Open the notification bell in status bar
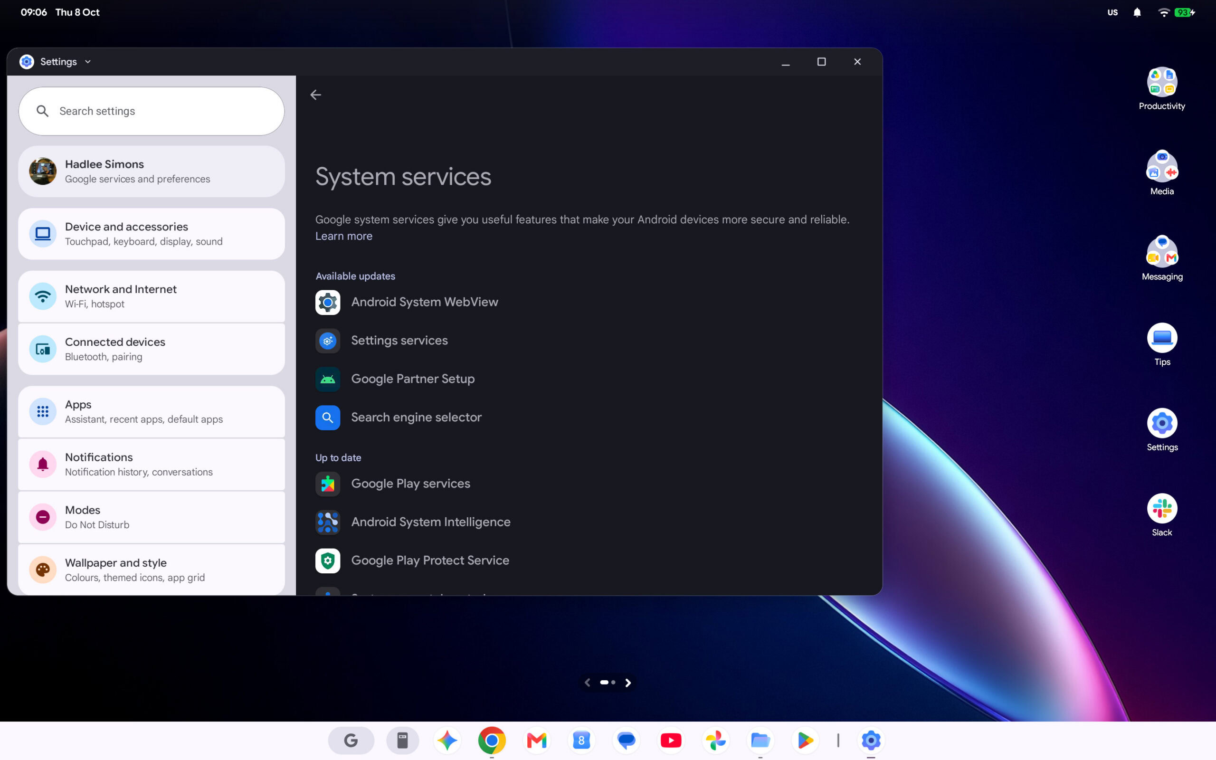This screenshot has height=760, width=1216. point(1137,12)
